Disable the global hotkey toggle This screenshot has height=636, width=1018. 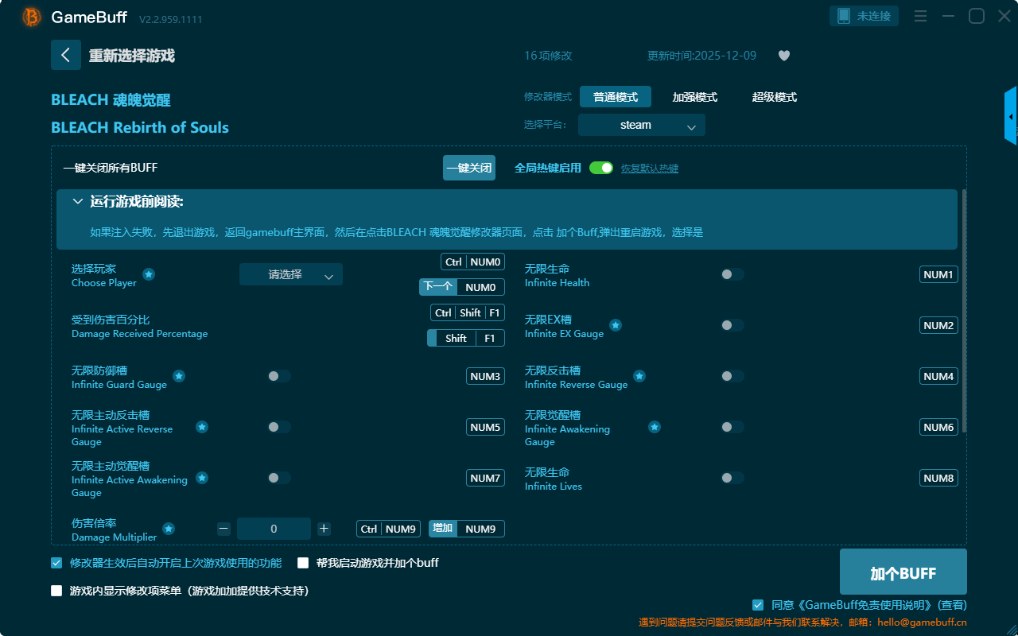(x=601, y=168)
